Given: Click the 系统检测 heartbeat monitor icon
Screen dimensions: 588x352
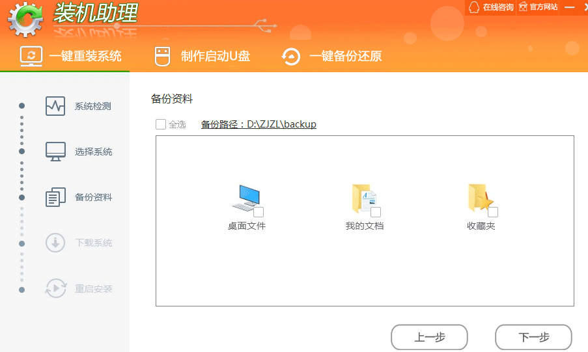Looking at the screenshot, I should (55, 106).
